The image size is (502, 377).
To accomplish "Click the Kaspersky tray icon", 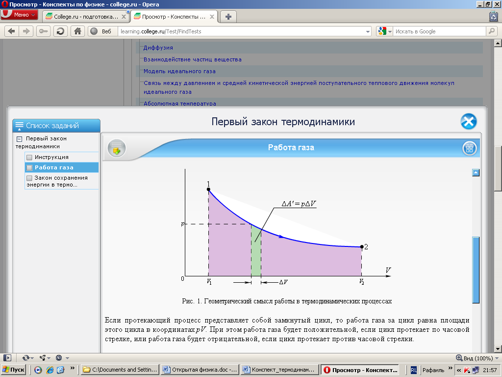I will [x=467, y=370].
